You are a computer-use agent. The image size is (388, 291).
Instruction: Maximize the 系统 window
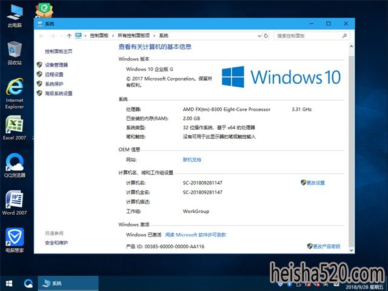click(x=329, y=24)
